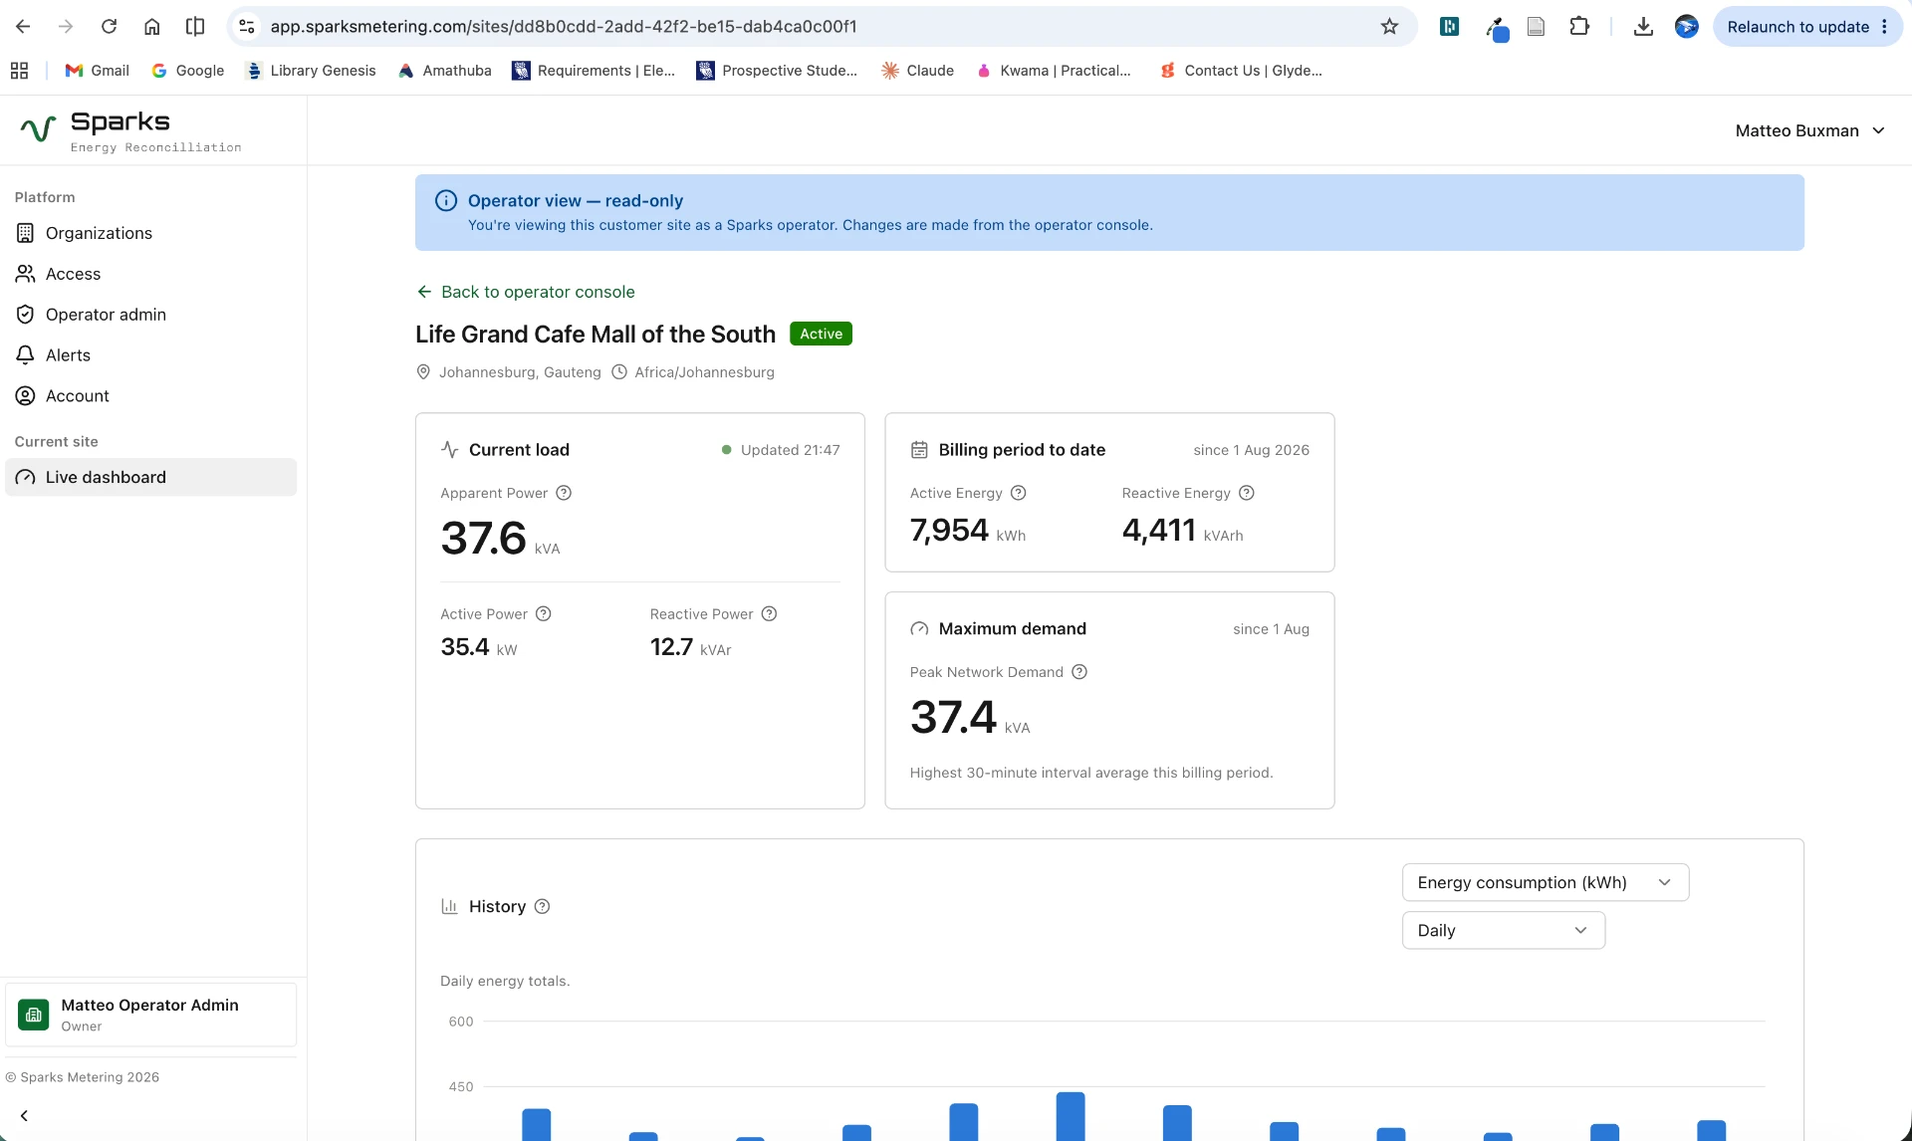The width and height of the screenshot is (1912, 1141).
Task: Open the Gmail bookmark
Action: tap(97, 71)
